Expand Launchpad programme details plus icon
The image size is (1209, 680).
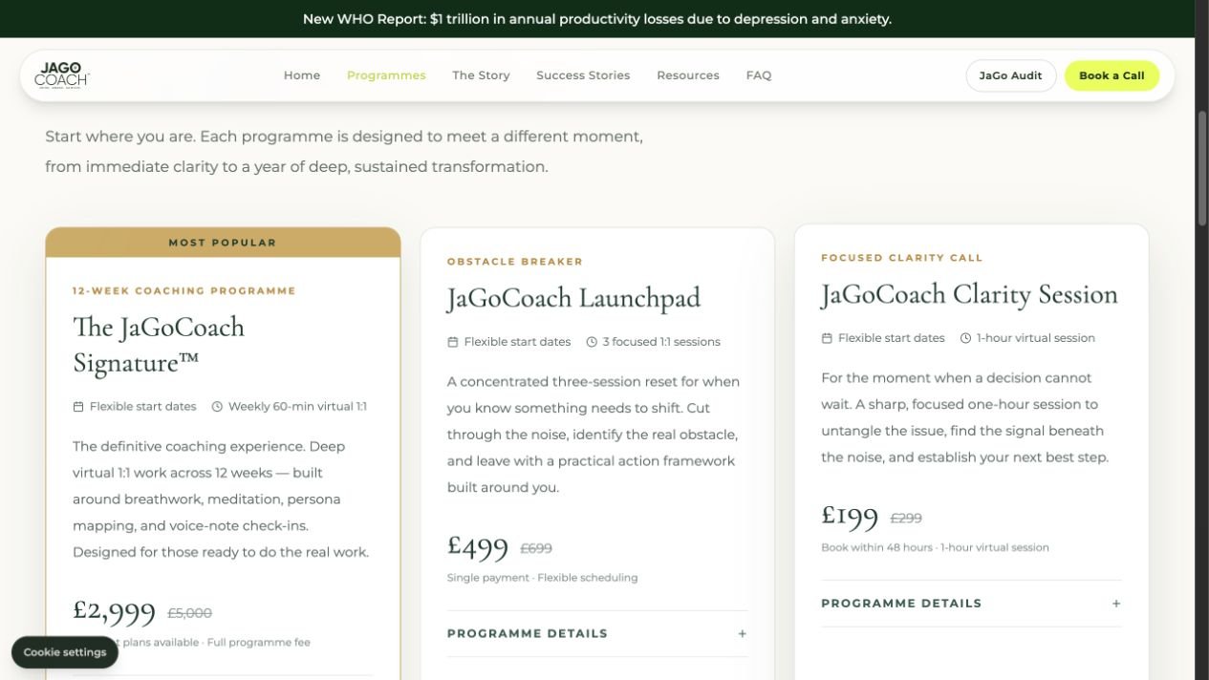click(x=742, y=633)
